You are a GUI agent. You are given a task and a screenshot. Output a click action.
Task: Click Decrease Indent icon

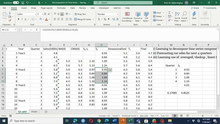(x=67, y=19)
